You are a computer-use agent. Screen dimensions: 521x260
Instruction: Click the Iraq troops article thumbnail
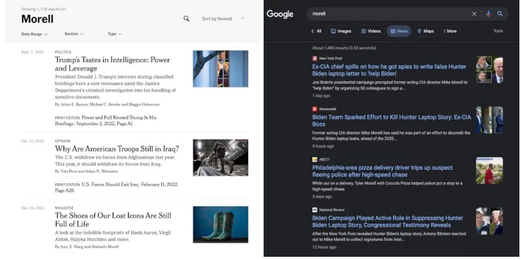[x=221, y=158]
